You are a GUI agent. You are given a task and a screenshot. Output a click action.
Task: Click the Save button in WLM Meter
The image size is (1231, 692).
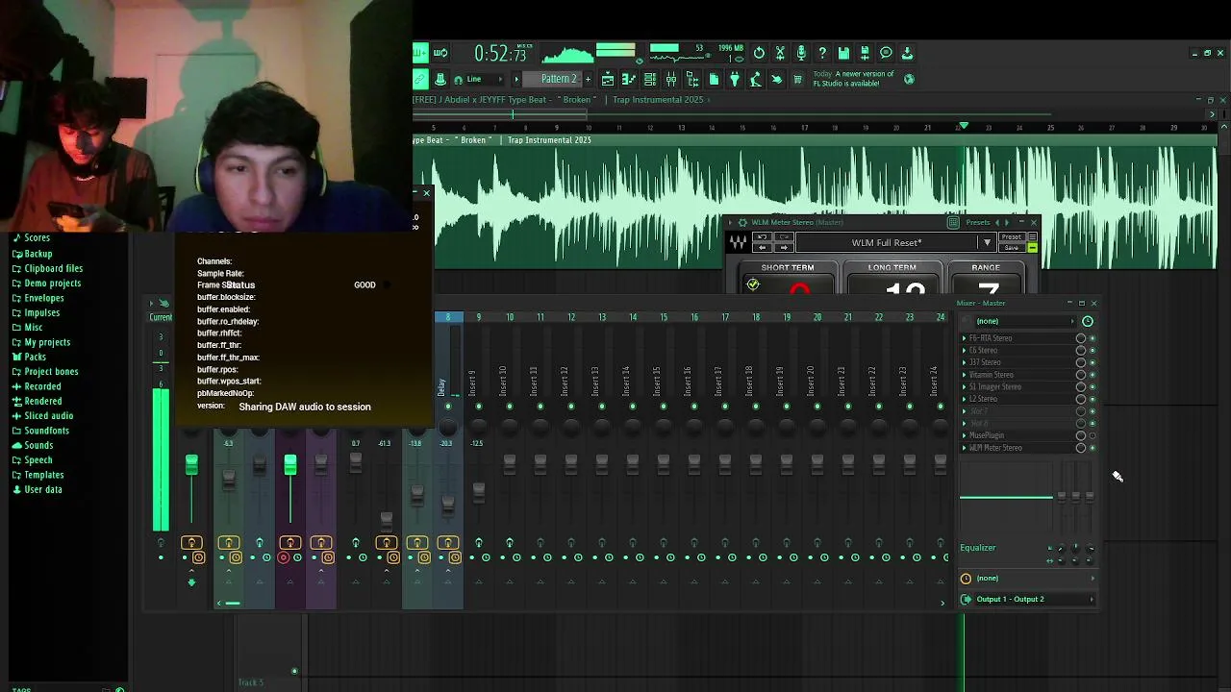point(1011,248)
